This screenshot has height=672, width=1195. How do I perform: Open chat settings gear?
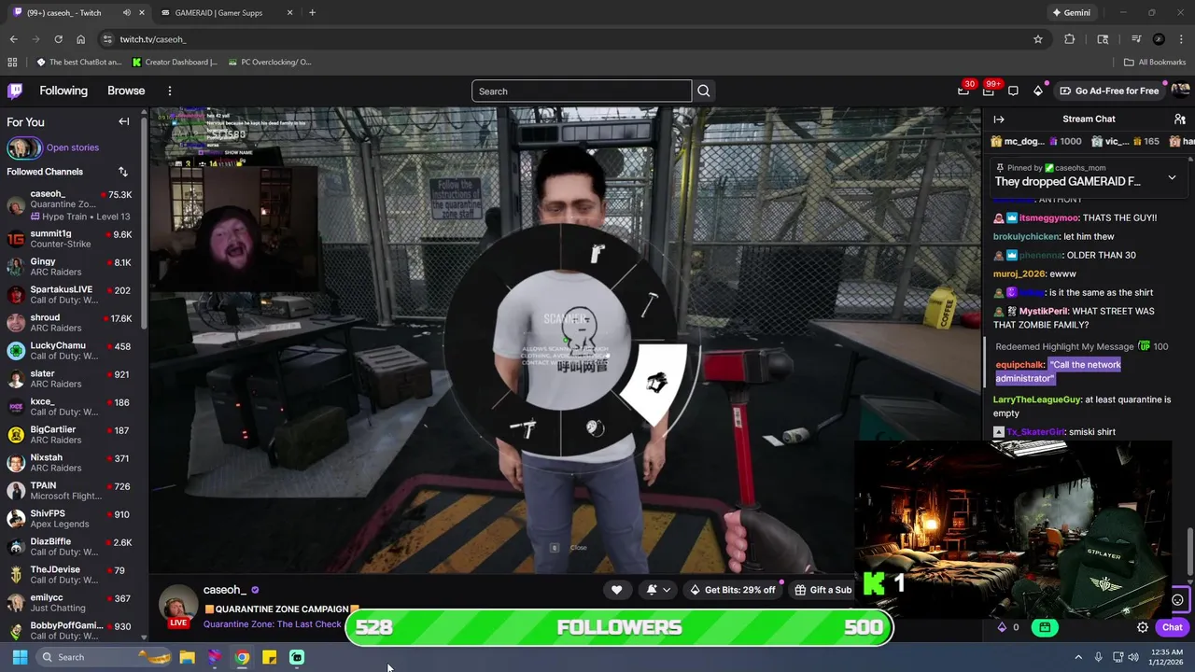coord(1142,627)
